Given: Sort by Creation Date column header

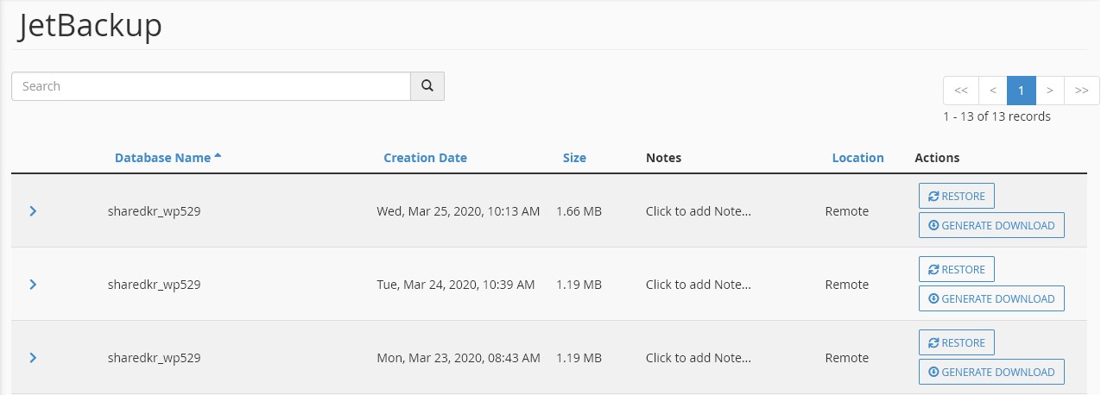Looking at the screenshot, I should 425,158.
